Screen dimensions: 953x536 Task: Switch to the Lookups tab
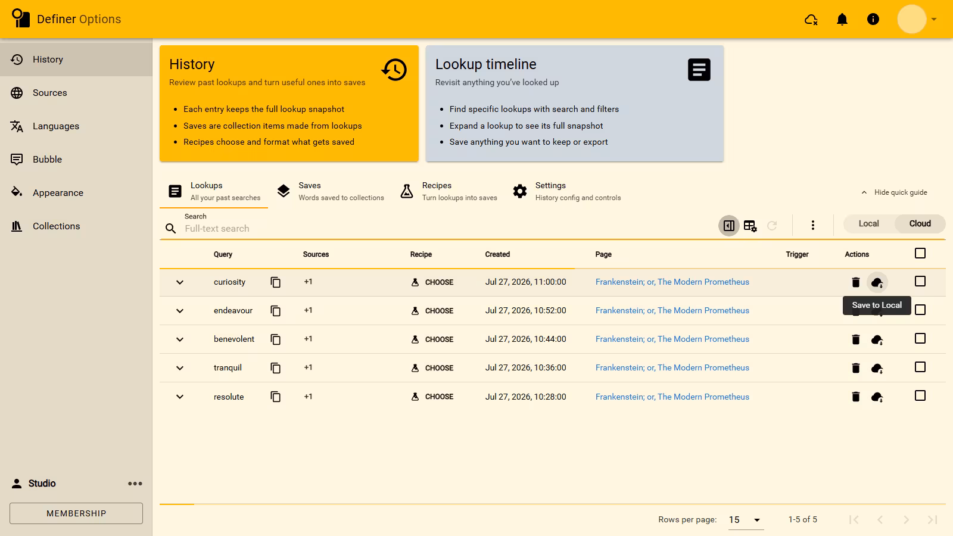point(214,191)
